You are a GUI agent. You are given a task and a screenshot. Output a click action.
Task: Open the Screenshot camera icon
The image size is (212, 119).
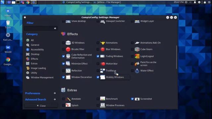(x=137, y=99)
